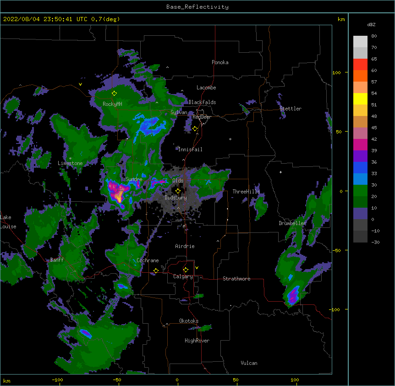Click the Olds city label
Viewport: 395px width, 386px height.
pos(178,181)
